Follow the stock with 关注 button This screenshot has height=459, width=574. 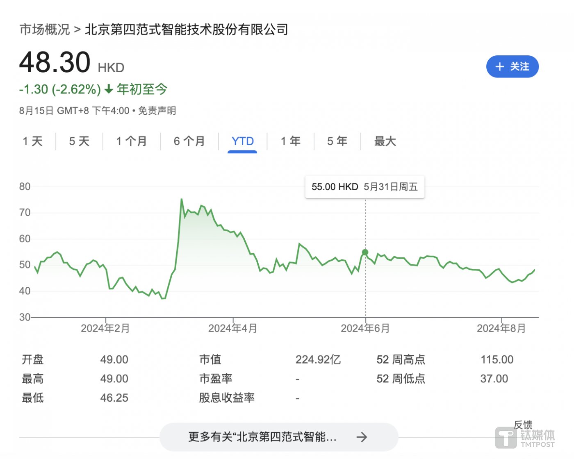(x=512, y=67)
